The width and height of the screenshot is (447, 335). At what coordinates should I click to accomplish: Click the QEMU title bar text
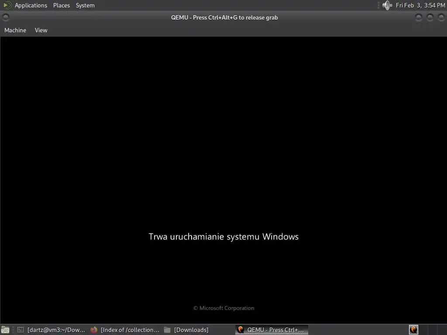(224, 17)
